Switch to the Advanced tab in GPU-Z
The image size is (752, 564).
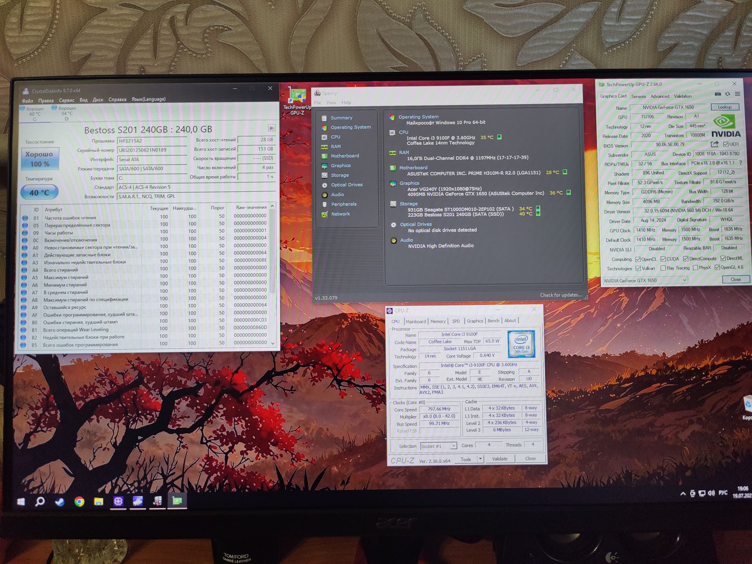(660, 97)
